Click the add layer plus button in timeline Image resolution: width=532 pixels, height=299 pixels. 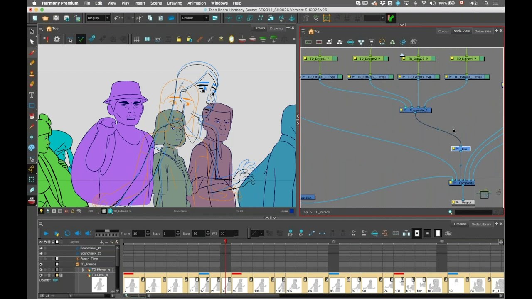click(101, 242)
